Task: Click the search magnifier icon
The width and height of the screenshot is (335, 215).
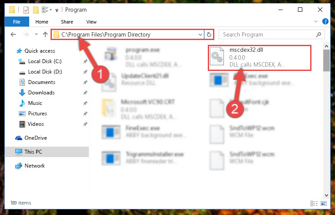Action: [x=318, y=34]
